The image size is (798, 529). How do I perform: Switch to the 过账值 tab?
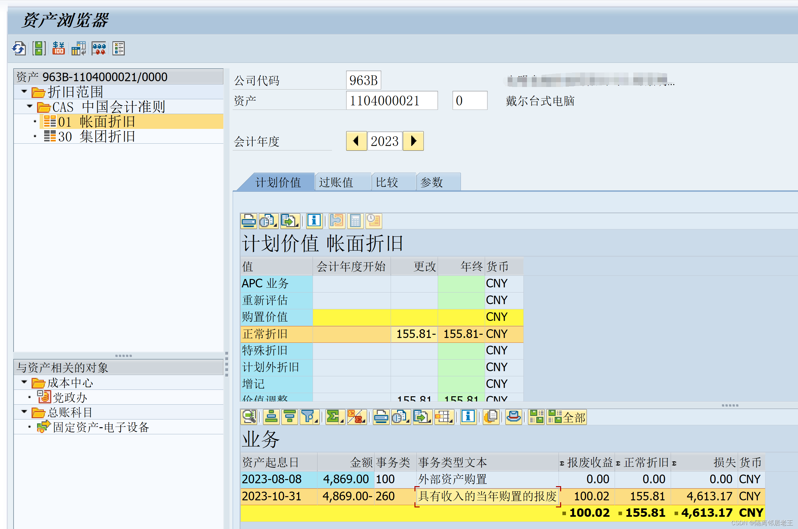(336, 183)
